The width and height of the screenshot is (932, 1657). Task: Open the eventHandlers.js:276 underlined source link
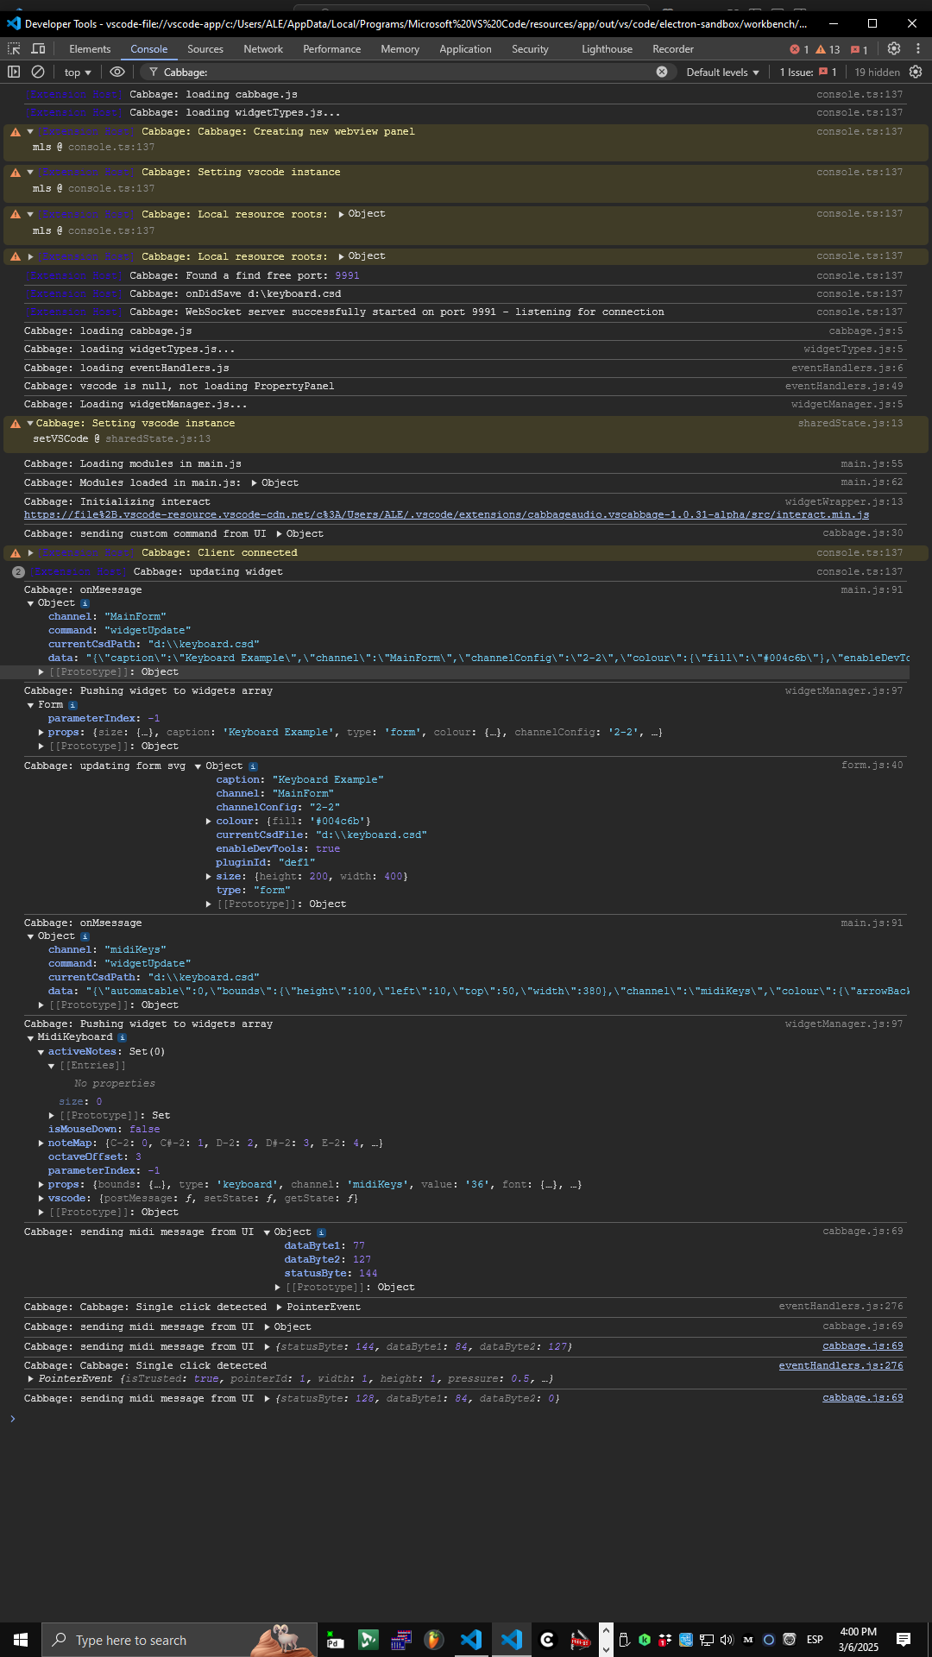[x=841, y=1365]
